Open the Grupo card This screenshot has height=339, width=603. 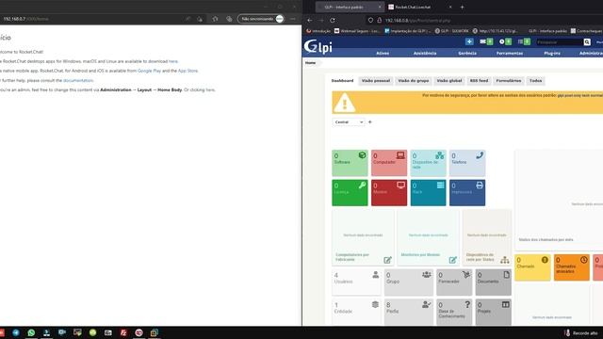pos(409,282)
